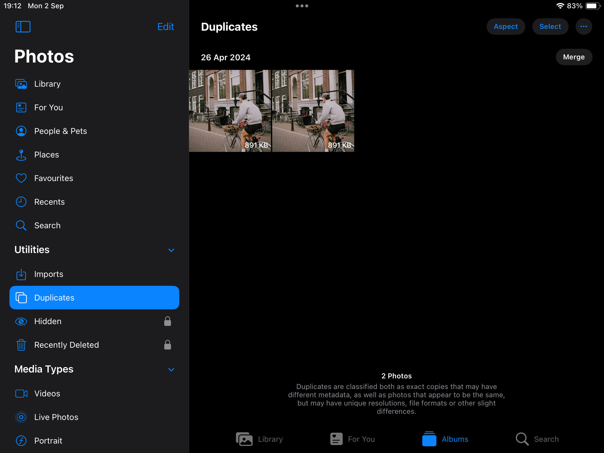Expand the Utilities section chevron

coord(171,249)
